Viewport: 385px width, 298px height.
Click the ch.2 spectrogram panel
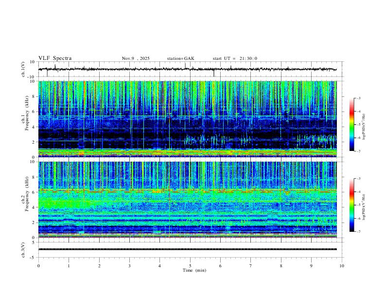coord(187,200)
